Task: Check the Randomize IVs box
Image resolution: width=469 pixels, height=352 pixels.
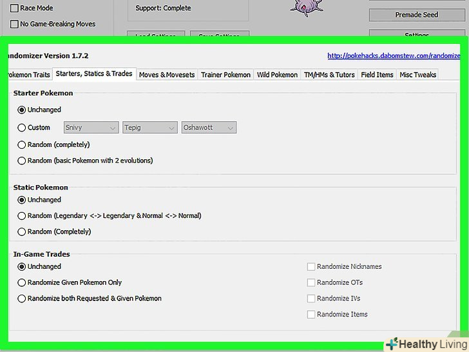Action: click(x=311, y=298)
